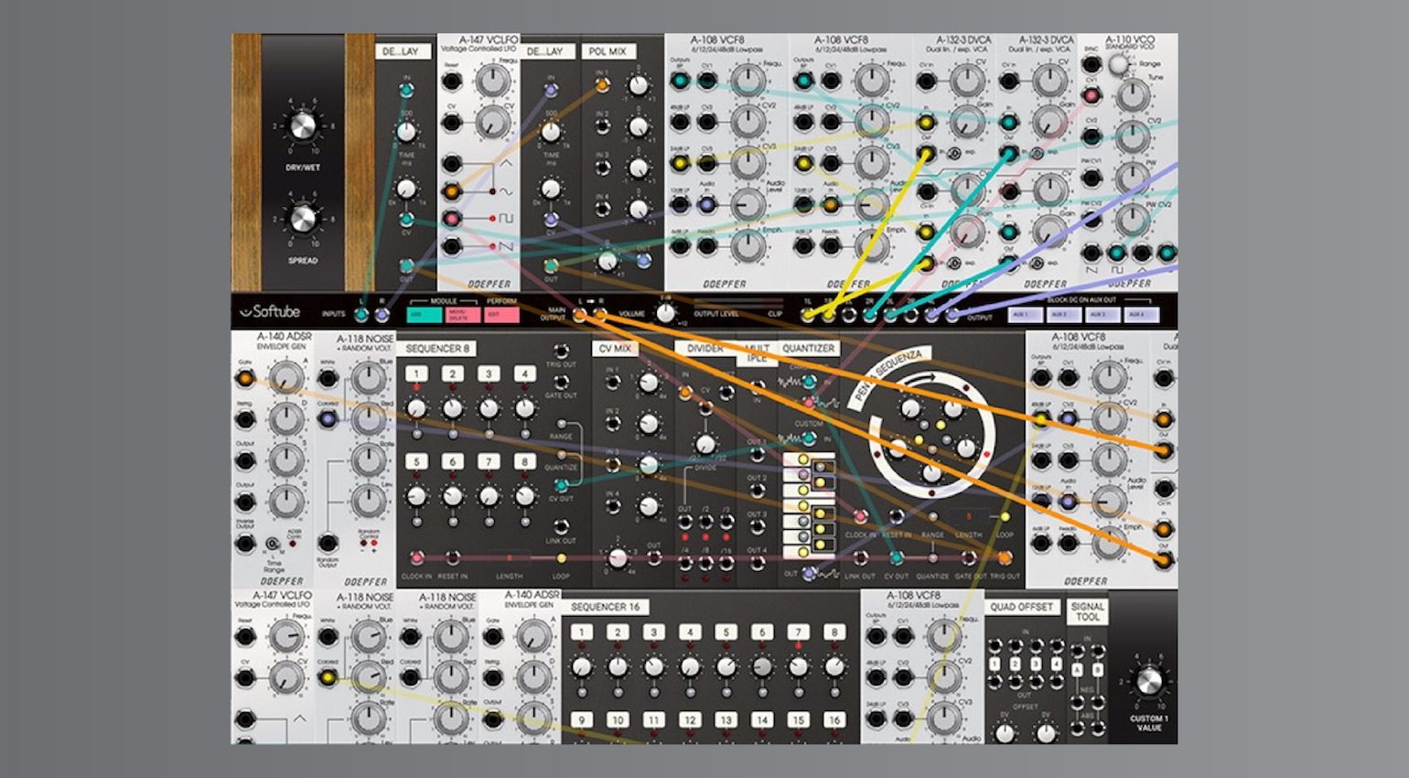This screenshot has height=778, width=1409.
Task: Click the triangle wave output on A-110 VCO
Action: pos(1142,254)
